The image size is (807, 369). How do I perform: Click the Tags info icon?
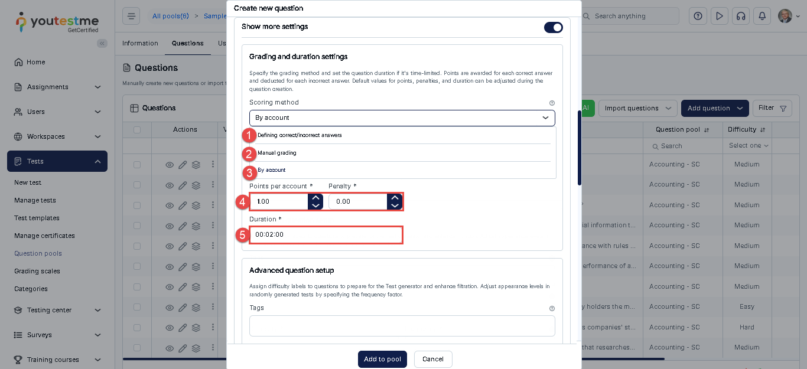[552, 308]
